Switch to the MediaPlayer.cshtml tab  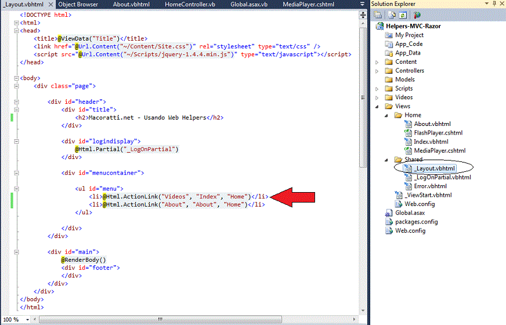coord(308,5)
